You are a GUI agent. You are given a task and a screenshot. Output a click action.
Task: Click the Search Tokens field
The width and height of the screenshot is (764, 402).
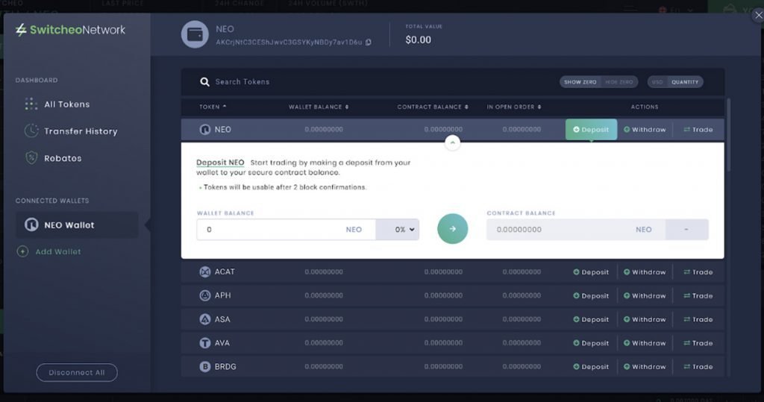pos(242,82)
